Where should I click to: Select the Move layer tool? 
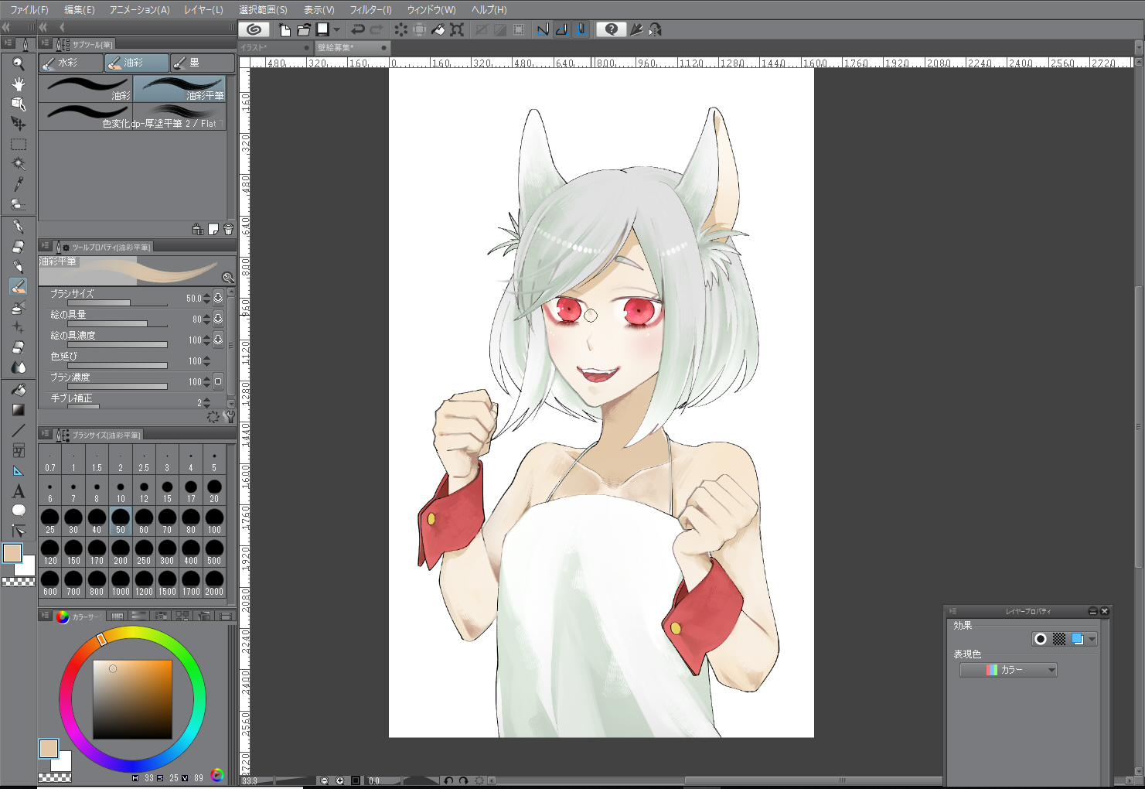click(x=19, y=124)
